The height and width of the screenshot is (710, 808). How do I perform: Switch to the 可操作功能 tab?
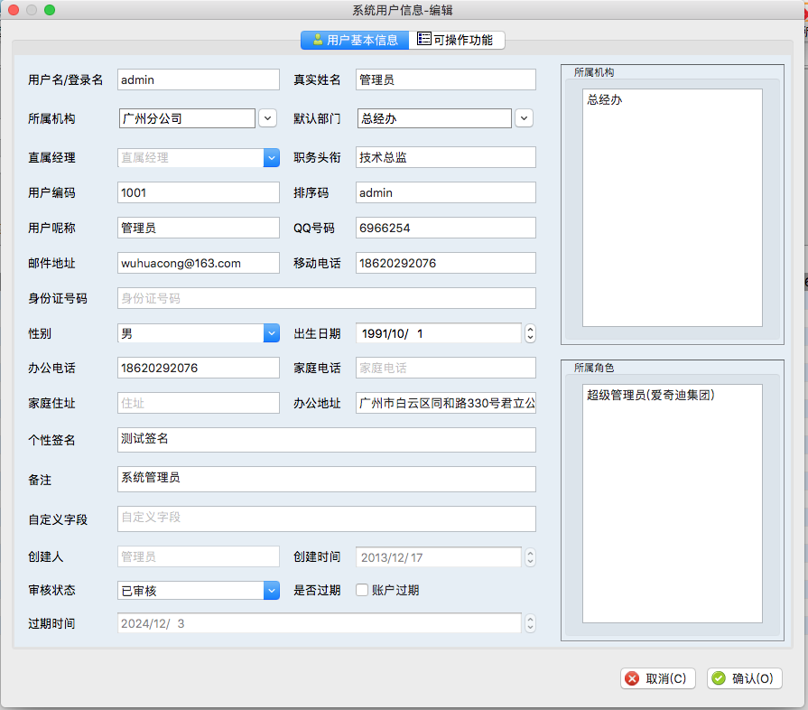[x=457, y=40]
